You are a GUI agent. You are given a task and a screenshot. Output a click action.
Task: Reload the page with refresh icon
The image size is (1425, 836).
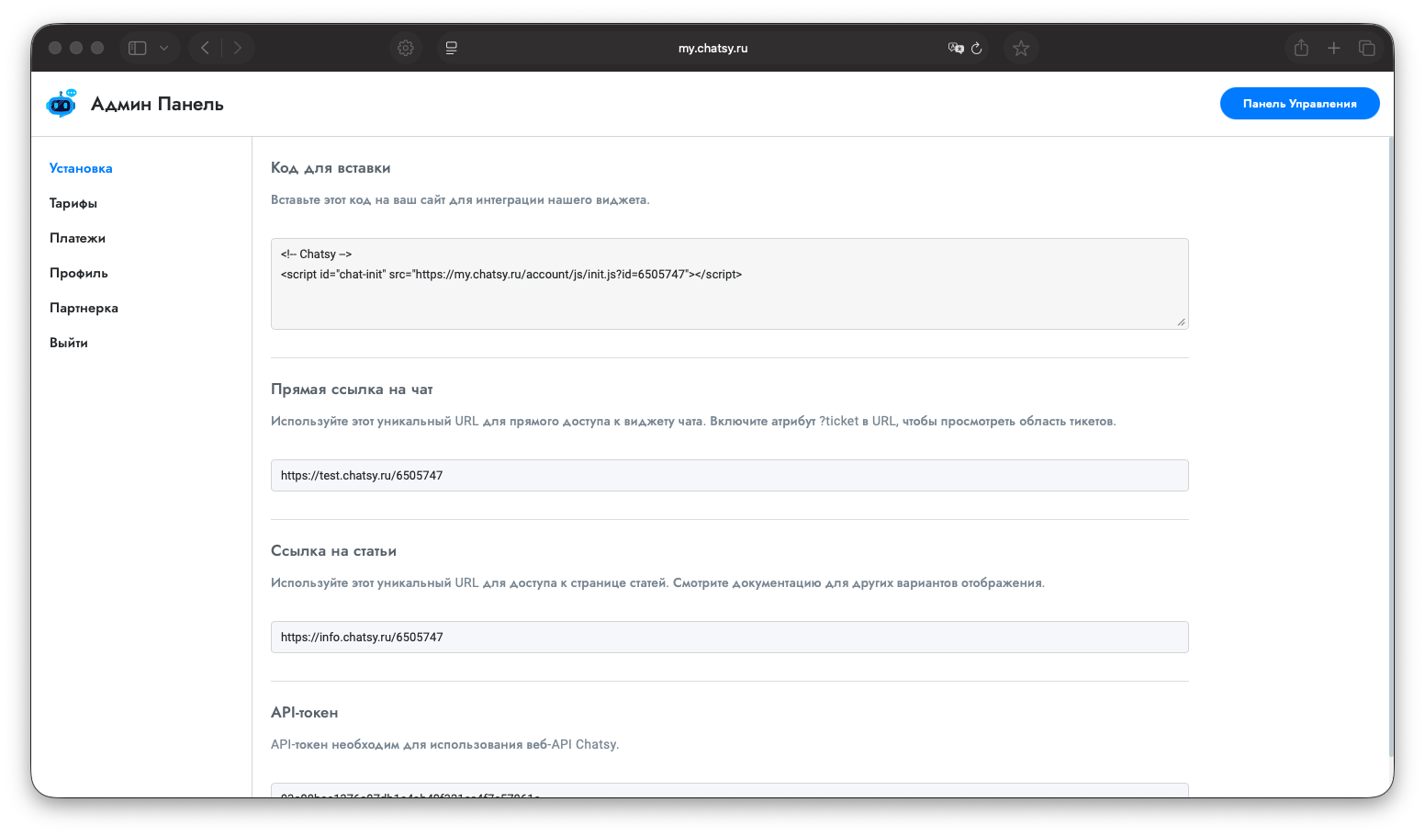(x=977, y=48)
